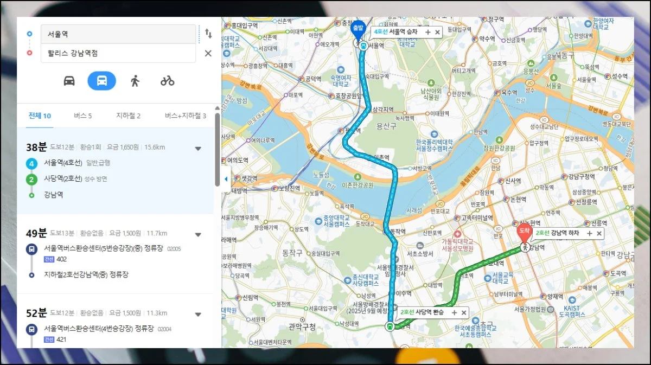
Task: Click plus on 4호선 서울역 승차 label
Action: point(427,33)
